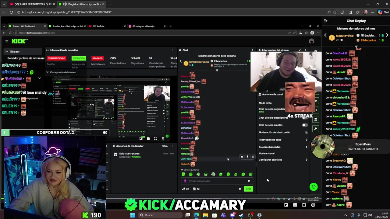Delete JCATTER's chat message with trash icon
390x219 pixels.
click(x=253, y=157)
